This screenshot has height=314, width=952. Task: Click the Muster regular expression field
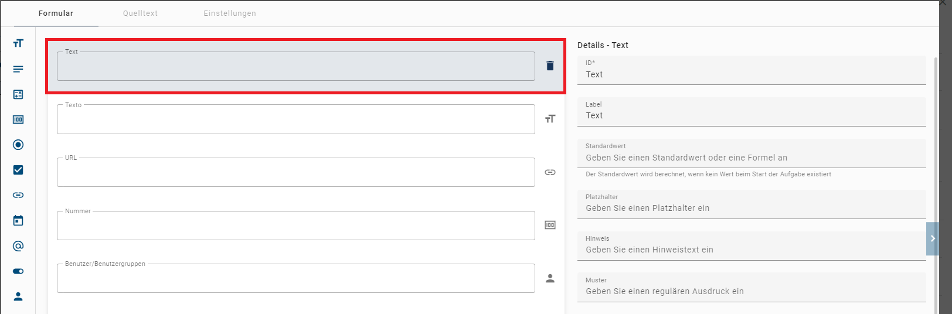752,291
